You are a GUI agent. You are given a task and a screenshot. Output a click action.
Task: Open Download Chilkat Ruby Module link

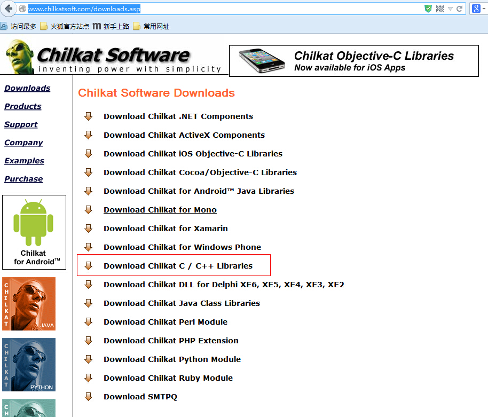(168, 378)
